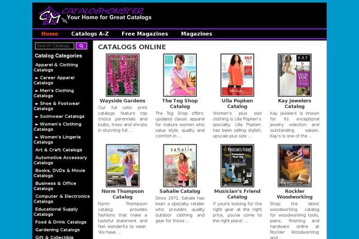The image size is (359, 239).
Task: Click the Musician's Friend catalog cover
Action: click(237, 166)
